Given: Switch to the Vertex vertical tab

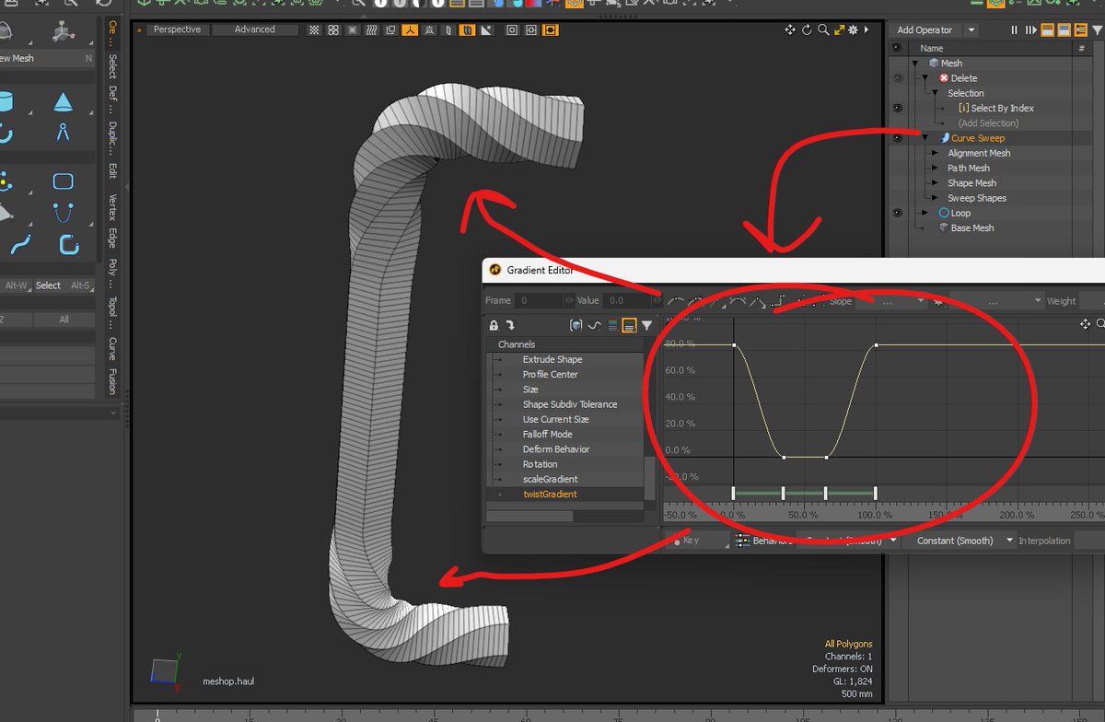Looking at the screenshot, I should [112, 207].
